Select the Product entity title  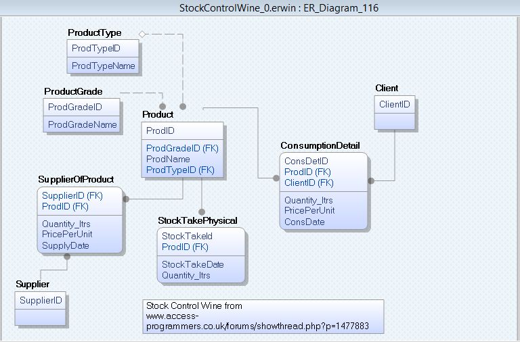click(158, 114)
